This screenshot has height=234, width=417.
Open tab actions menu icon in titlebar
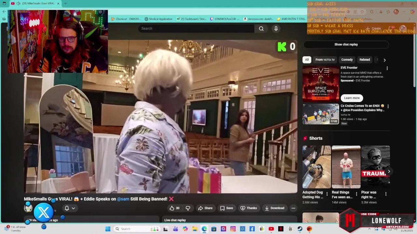4,4
